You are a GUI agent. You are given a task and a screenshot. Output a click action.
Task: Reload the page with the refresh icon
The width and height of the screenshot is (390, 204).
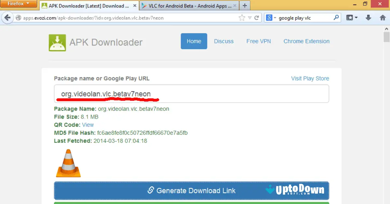257,18
